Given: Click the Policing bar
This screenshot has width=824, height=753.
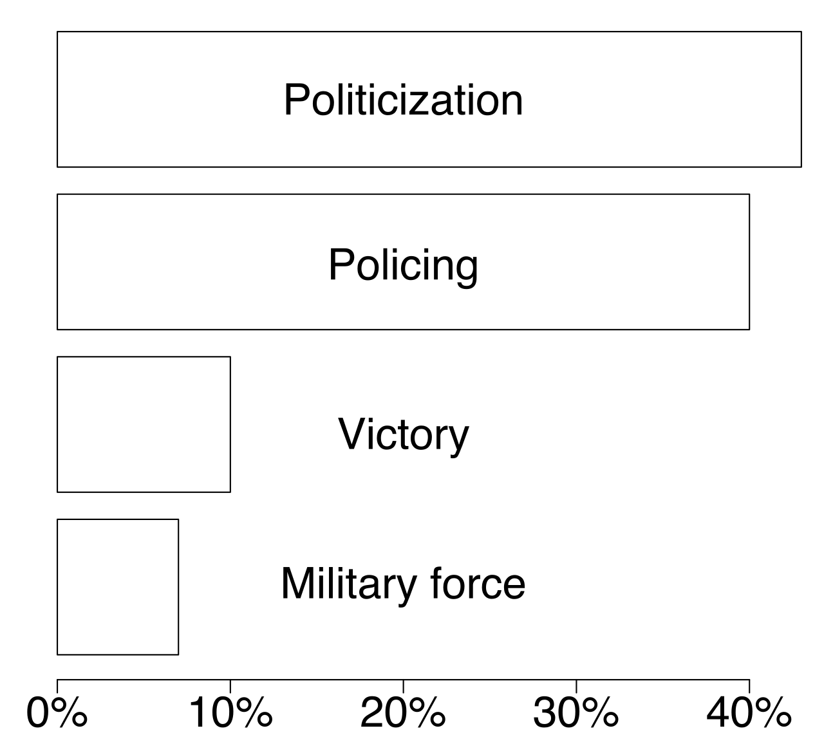Looking at the screenshot, I should click(x=403, y=262).
